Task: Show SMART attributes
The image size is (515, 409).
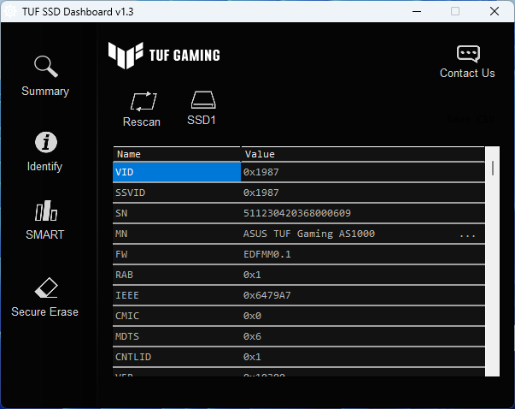Action: (x=45, y=220)
